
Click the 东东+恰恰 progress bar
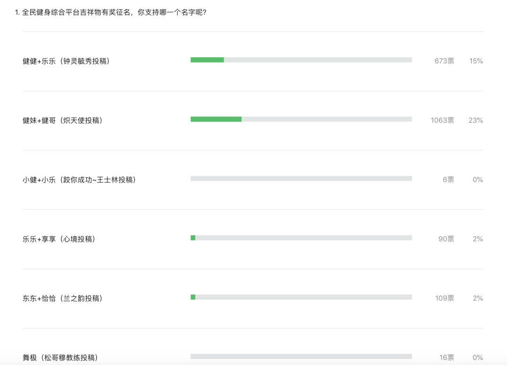[x=301, y=297]
